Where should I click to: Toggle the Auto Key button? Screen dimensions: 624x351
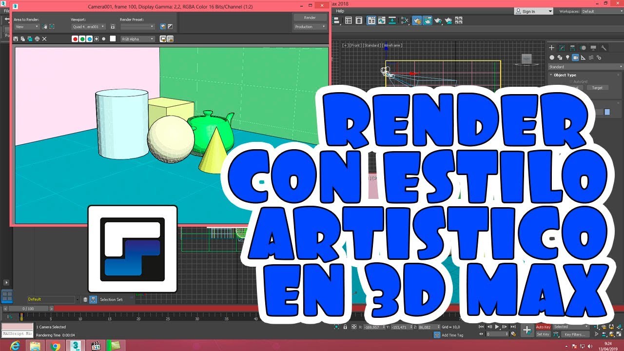(543, 327)
